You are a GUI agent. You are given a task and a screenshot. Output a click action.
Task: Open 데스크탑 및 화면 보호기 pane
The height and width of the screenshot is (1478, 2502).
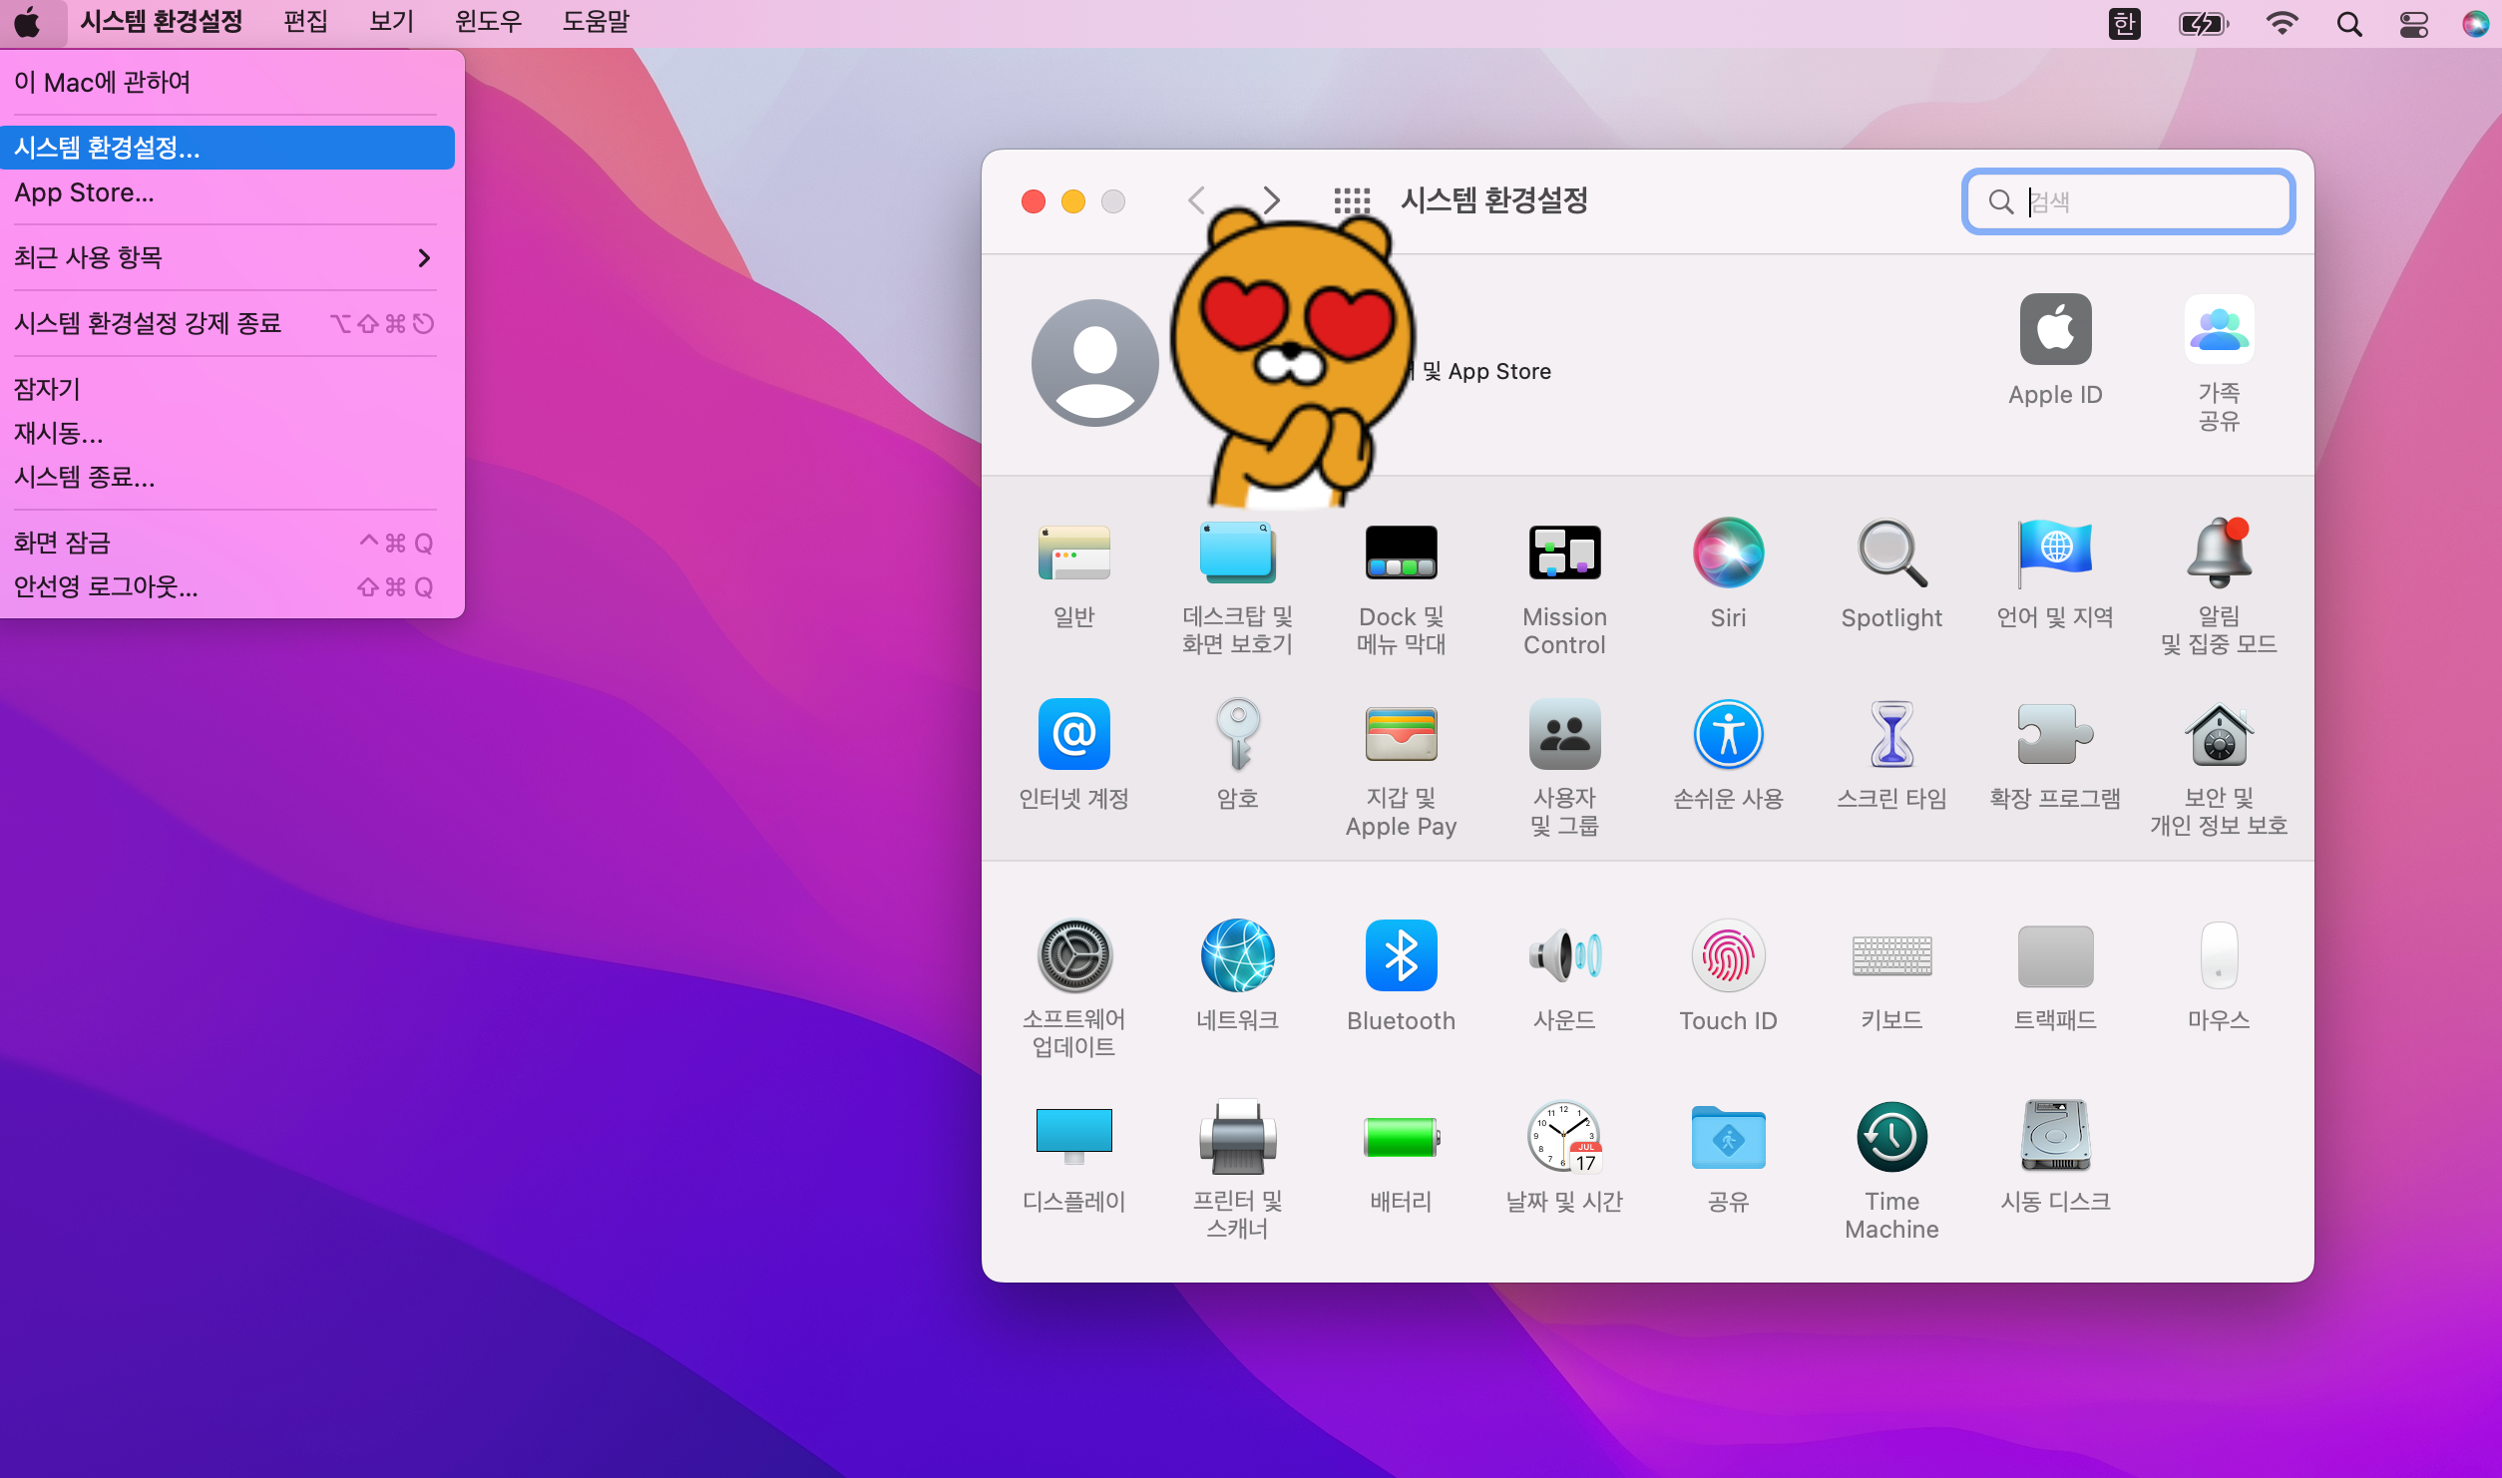[1237, 586]
